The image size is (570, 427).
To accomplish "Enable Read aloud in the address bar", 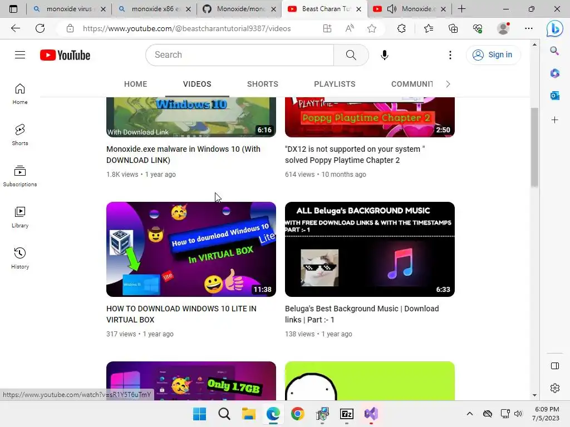I will pyautogui.click(x=350, y=28).
